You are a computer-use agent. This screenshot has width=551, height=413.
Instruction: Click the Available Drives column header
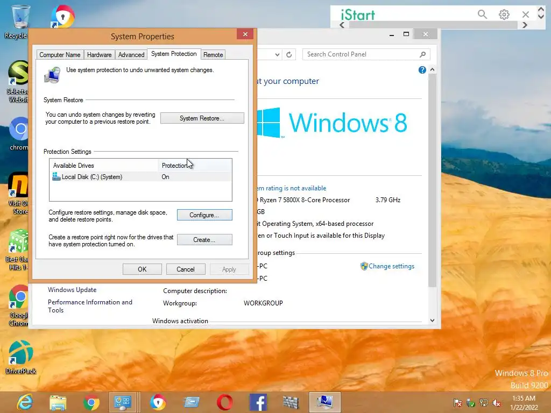point(104,166)
